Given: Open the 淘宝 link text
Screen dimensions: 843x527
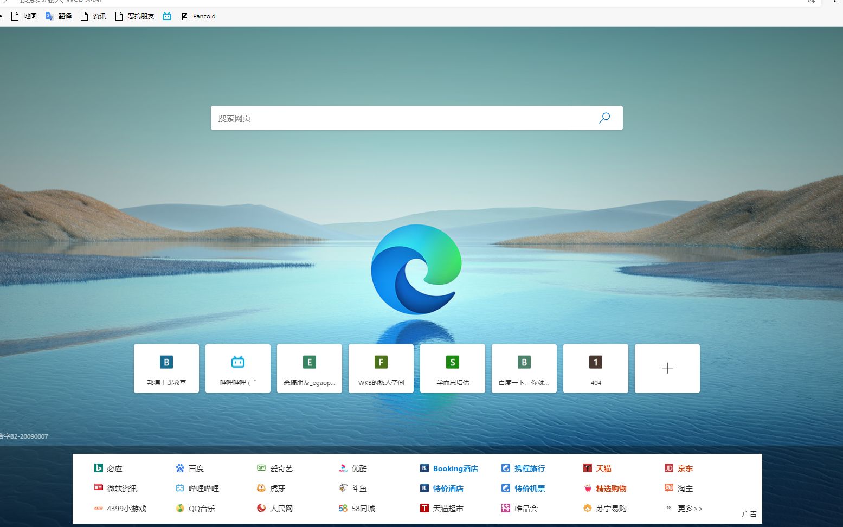Looking at the screenshot, I should click(685, 489).
